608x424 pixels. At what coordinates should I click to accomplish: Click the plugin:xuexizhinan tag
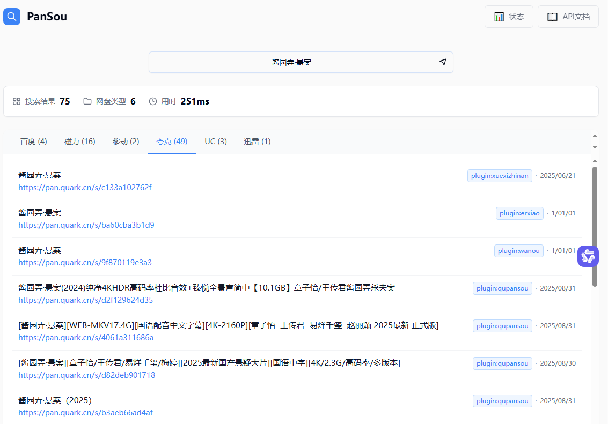500,176
